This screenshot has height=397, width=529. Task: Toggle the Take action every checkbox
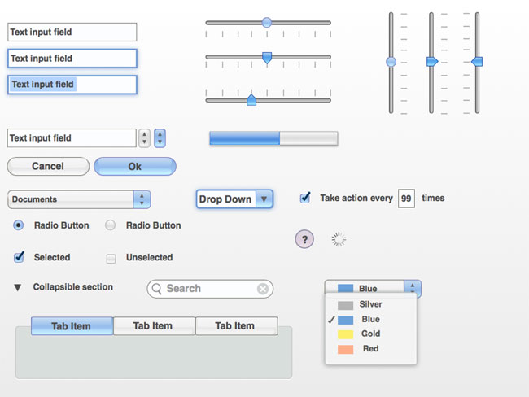pos(305,198)
